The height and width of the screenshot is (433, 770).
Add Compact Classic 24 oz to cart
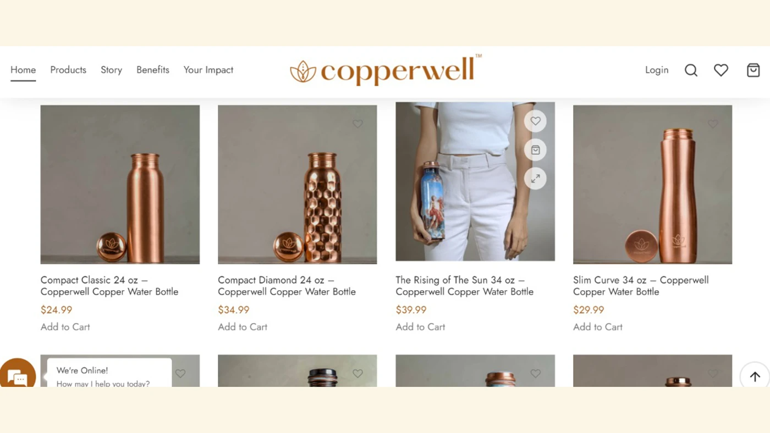[65, 327]
